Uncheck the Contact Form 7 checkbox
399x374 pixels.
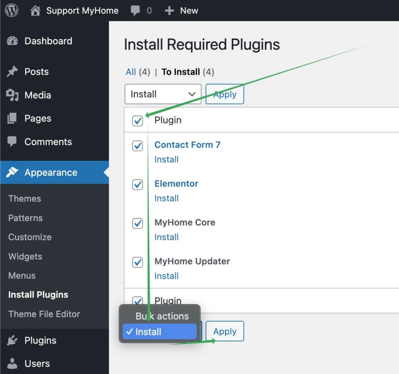coord(137,146)
